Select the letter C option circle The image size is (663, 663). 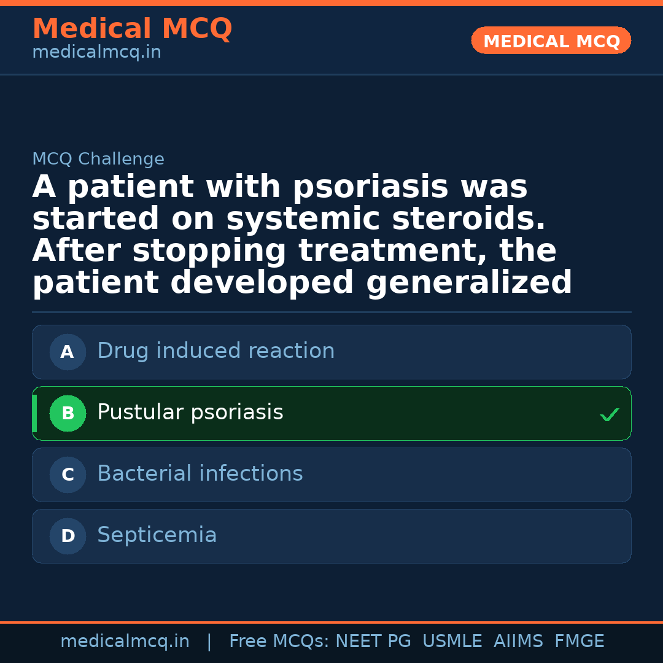[x=68, y=475]
